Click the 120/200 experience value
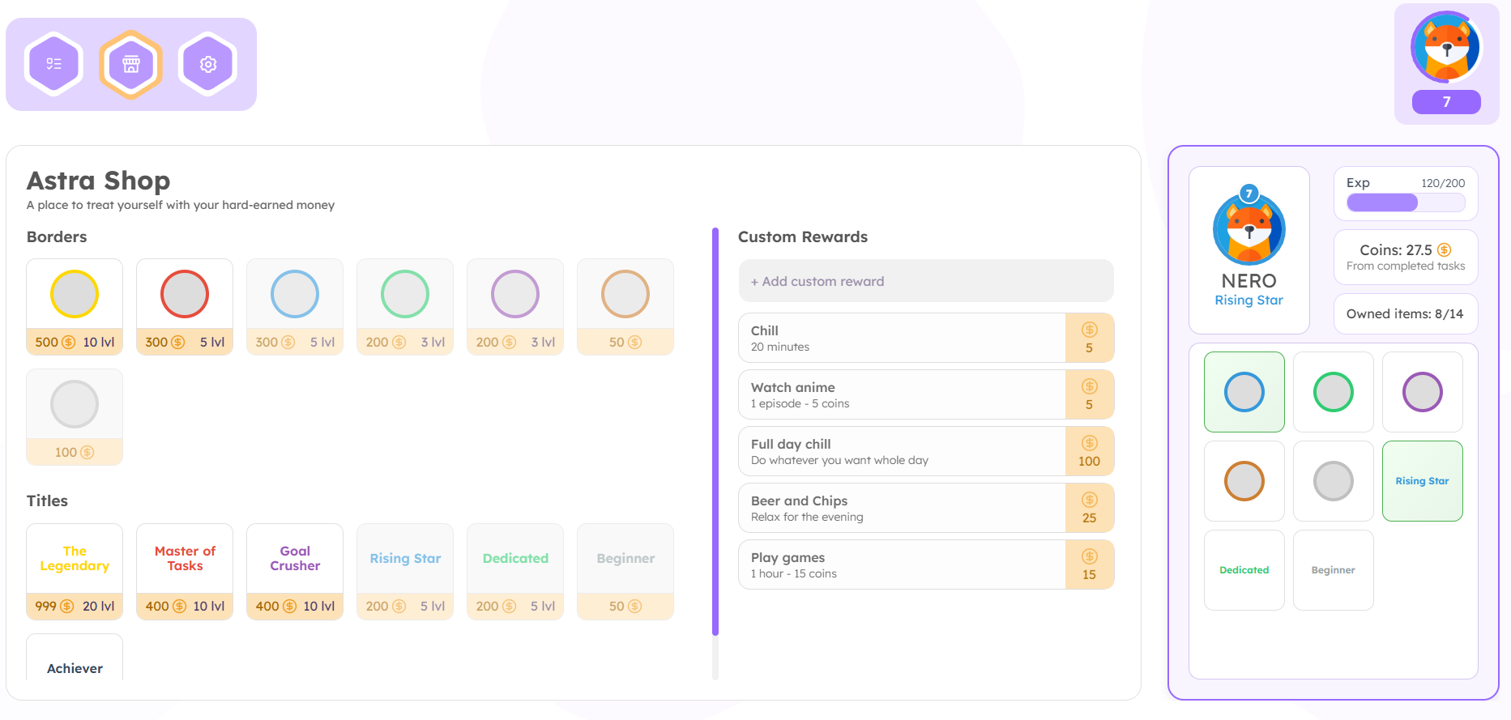Screen dimensions: 1511x720 (1443, 183)
